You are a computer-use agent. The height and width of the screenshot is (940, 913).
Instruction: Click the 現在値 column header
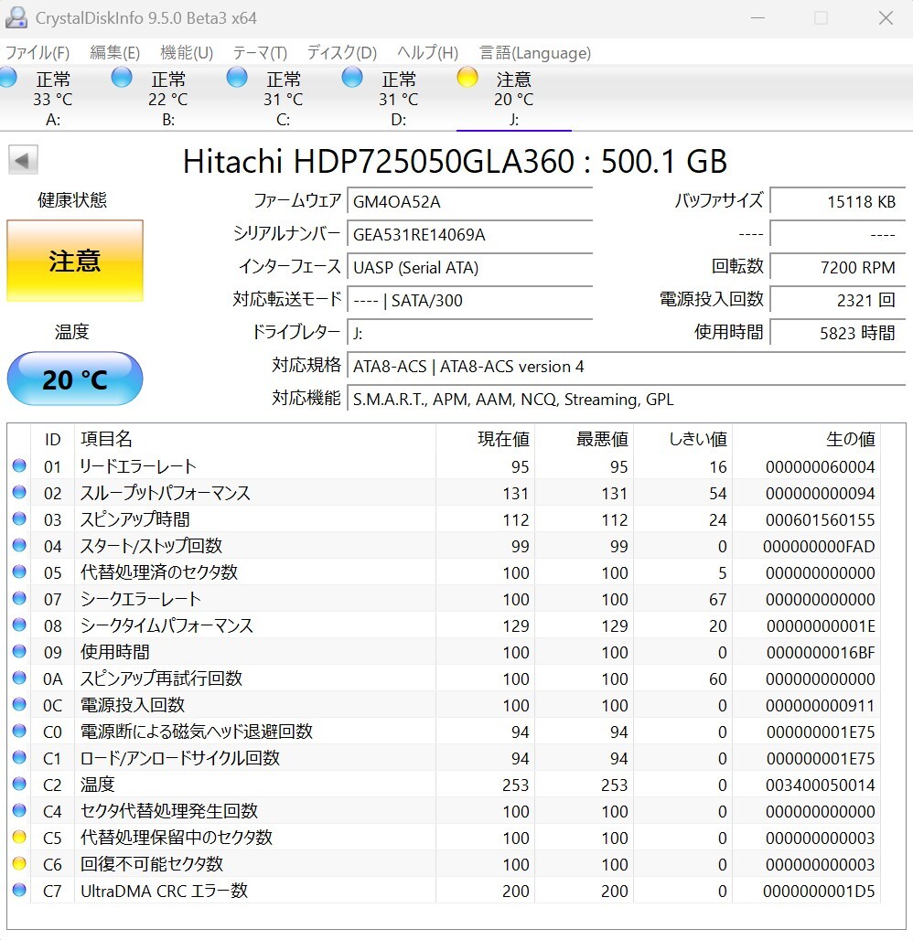[x=485, y=439]
